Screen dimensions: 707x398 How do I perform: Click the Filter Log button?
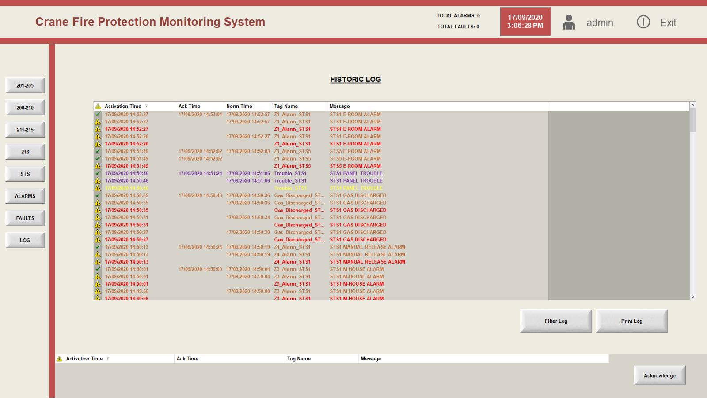tap(556, 321)
